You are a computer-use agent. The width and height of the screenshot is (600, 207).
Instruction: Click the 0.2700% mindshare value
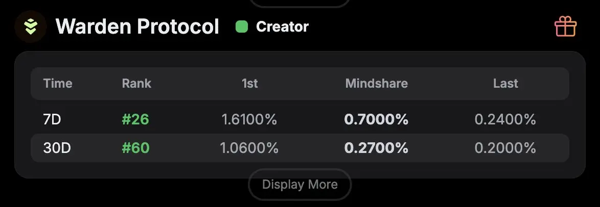coord(376,148)
